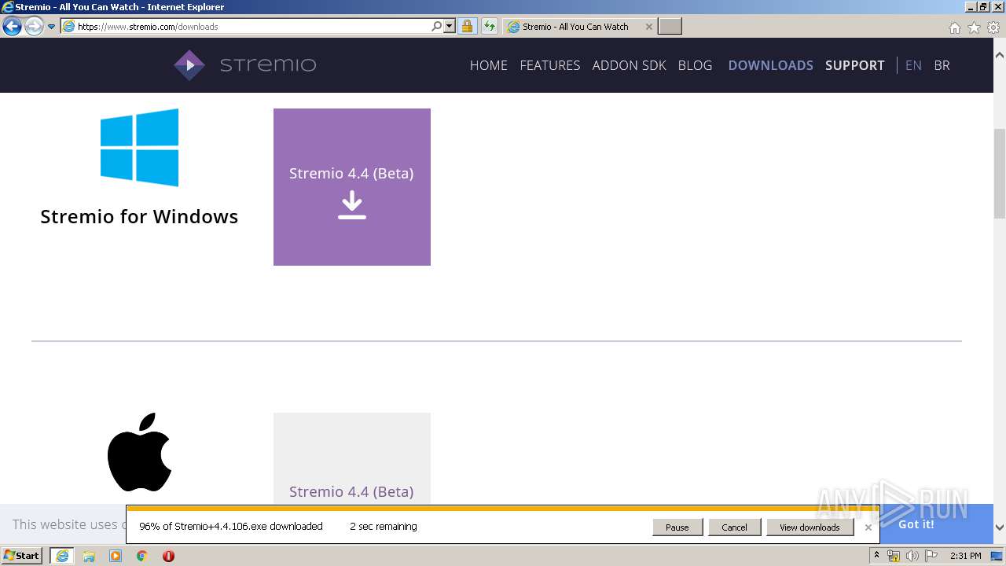Open IE Tools gear icon

point(993,28)
